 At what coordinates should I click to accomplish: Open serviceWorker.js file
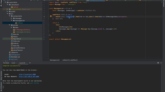tap(19, 48)
